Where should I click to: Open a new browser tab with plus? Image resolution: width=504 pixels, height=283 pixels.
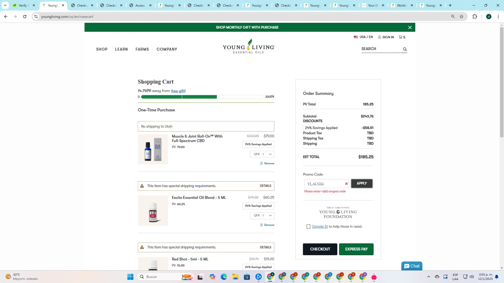[x=450, y=5]
